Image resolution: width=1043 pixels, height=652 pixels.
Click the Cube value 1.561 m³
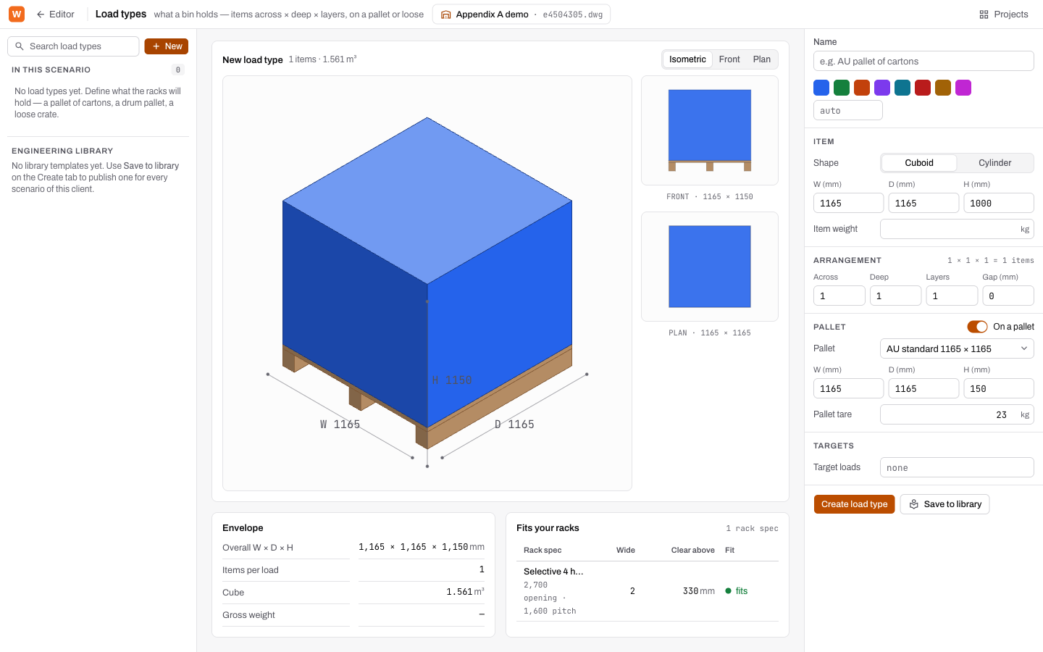[465, 592]
